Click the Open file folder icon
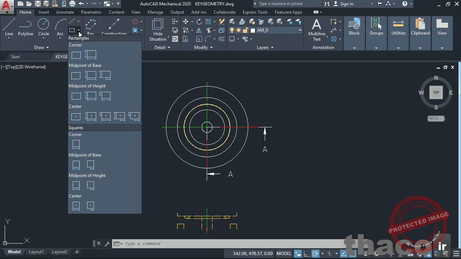The image size is (461, 259). click(29, 4)
